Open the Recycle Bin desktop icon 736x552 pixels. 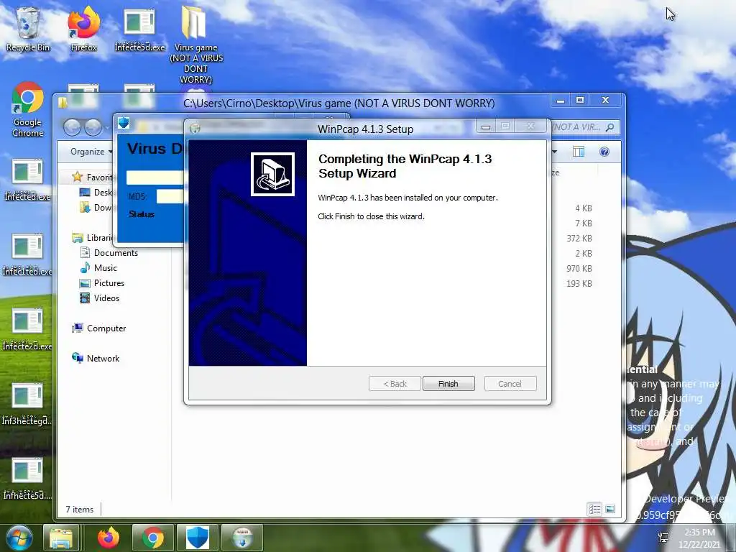pyautogui.click(x=28, y=29)
